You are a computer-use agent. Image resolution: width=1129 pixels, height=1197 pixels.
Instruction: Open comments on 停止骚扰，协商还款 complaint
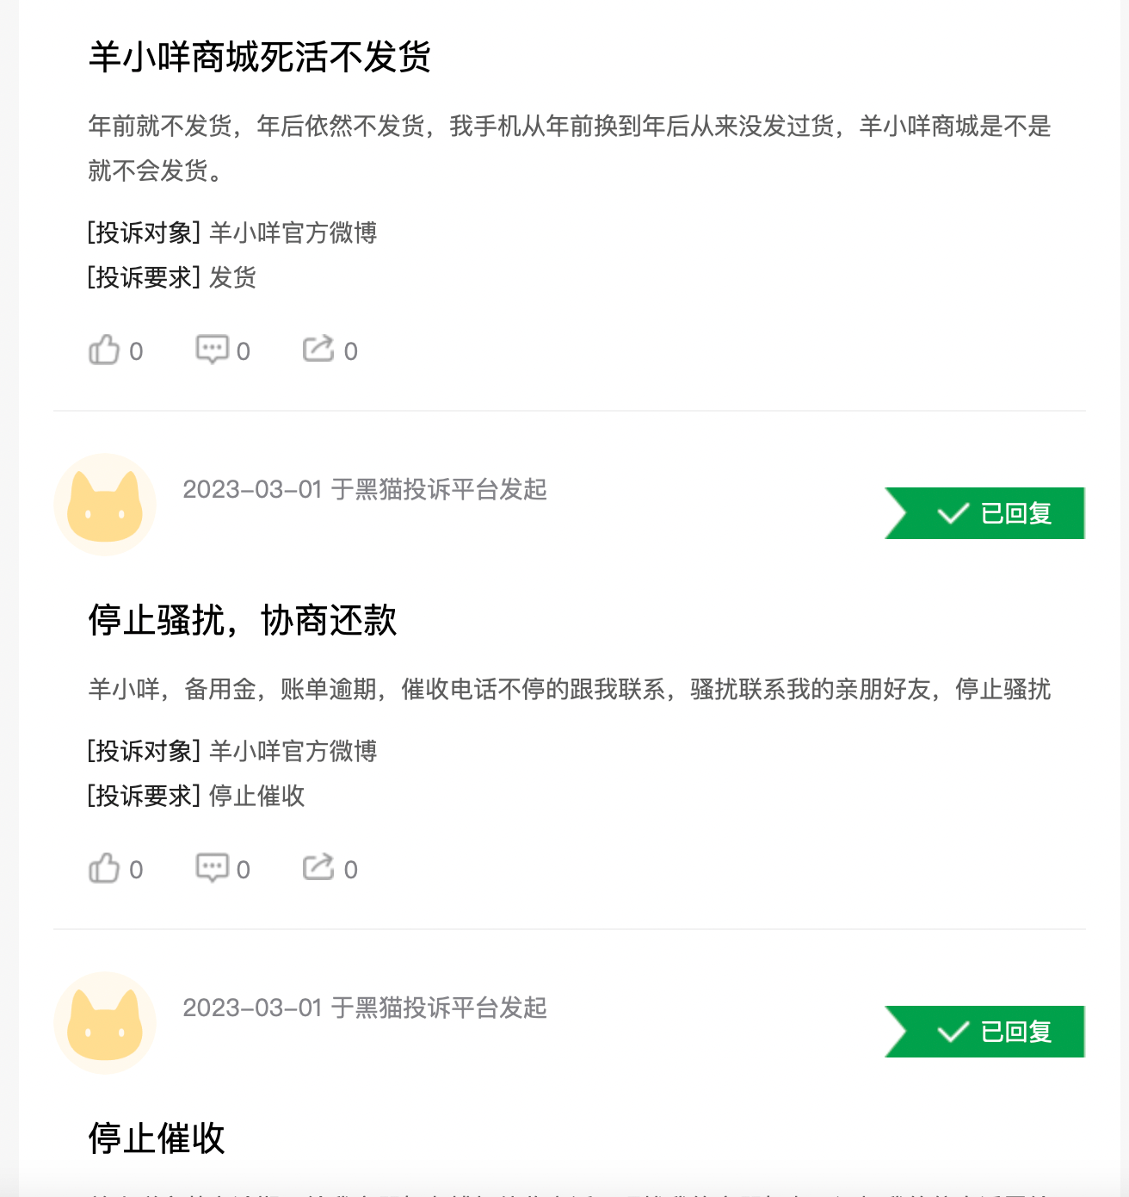(x=223, y=869)
